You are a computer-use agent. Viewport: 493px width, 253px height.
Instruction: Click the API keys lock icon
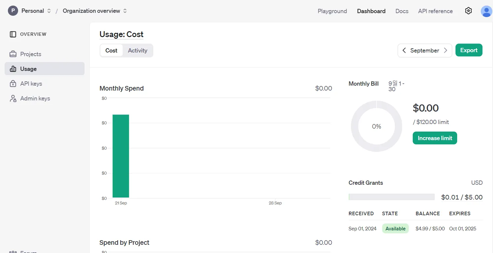click(13, 84)
